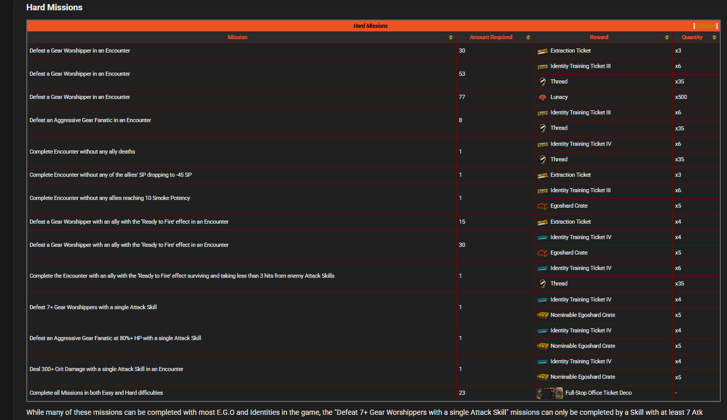Click Nominable Egoshard Crate icon in 80%+ HP row
Image resolution: width=727 pixels, height=420 pixels.
click(x=542, y=346)
